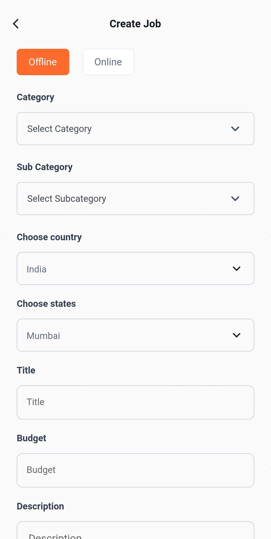The height and width of the screenshot is (539, 271).
Task: Click the Choose country label
Action: (x=49, y=237)
